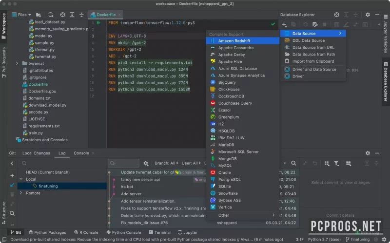Viewport: 390px width, 243px height.
Task: Click the Git log search field
Action: click(124, 163)
